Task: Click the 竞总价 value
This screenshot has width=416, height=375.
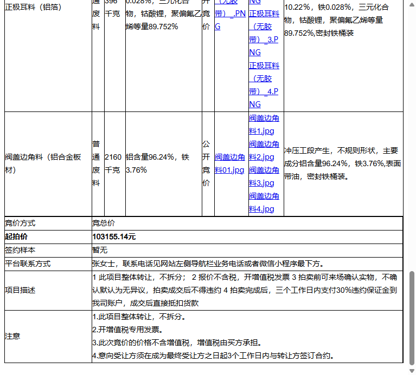Action: click(104, 223)
